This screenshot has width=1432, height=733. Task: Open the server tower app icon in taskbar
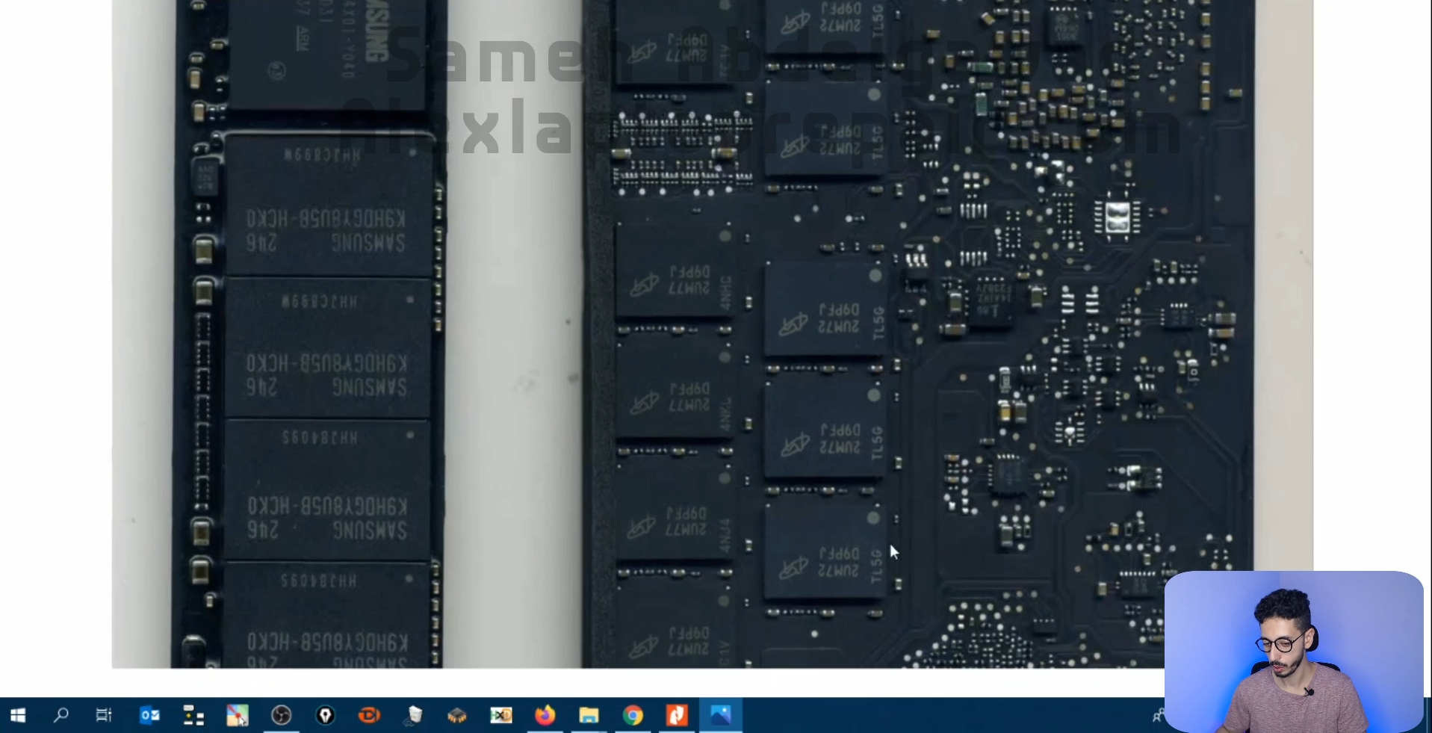click(x=413, y=715)
